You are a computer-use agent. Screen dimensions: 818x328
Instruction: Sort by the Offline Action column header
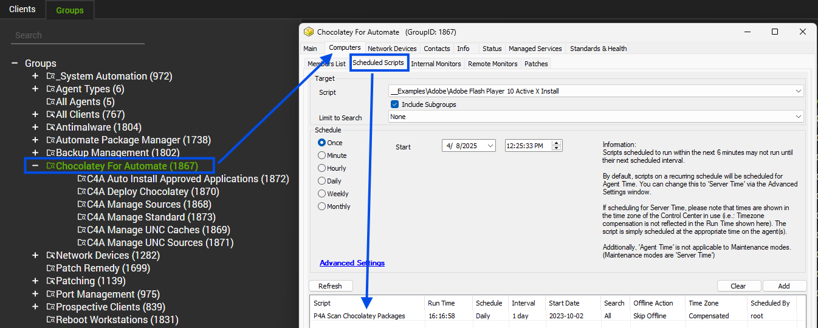point(658,303)
